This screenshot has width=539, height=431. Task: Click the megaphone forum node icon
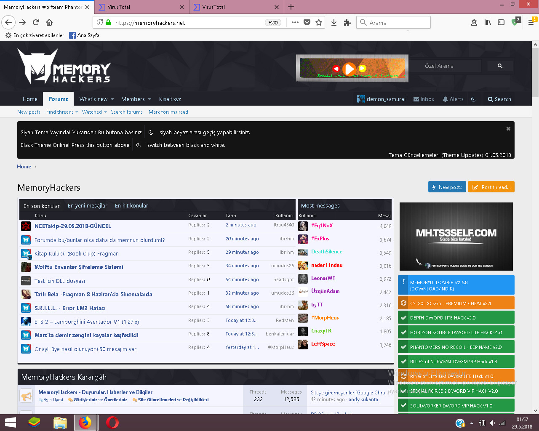coord(26,396)
